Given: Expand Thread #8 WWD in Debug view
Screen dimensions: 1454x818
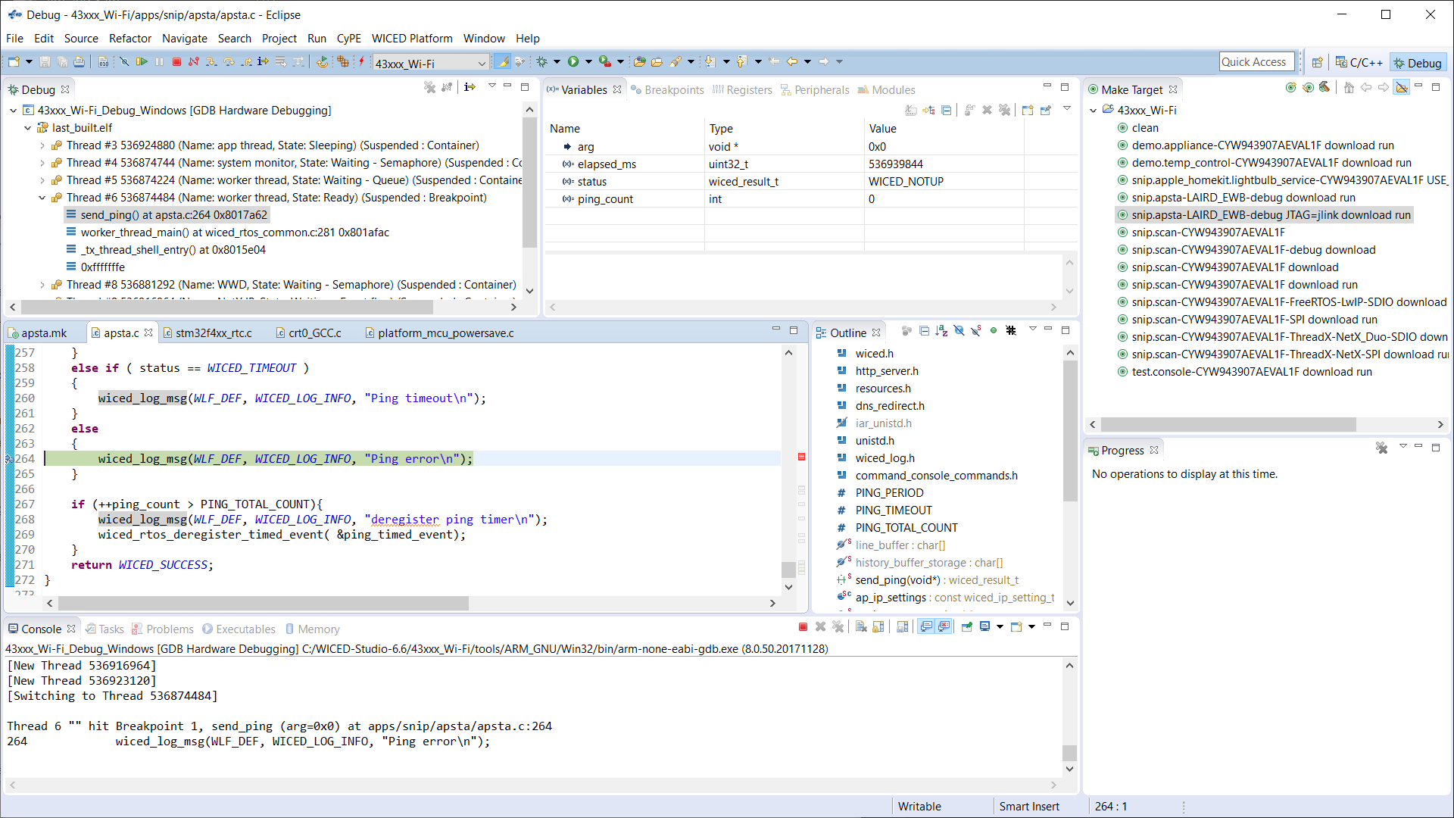Looking at the screenshot, I should pos(42,285).
